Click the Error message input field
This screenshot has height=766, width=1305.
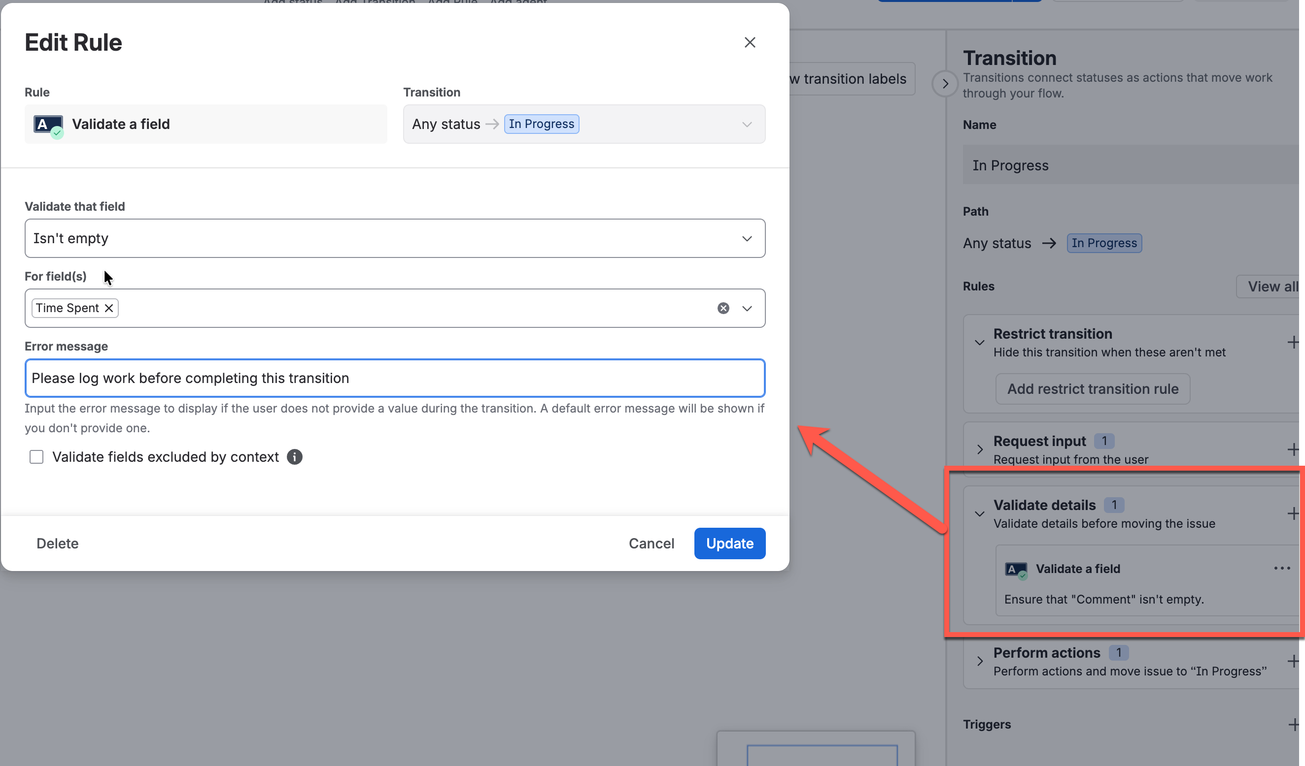(395, 378)
